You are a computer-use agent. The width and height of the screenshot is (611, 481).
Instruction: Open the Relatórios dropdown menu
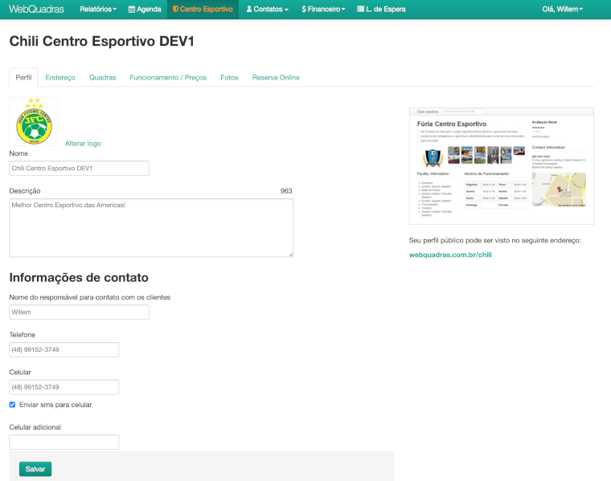(x=98, y=10)
